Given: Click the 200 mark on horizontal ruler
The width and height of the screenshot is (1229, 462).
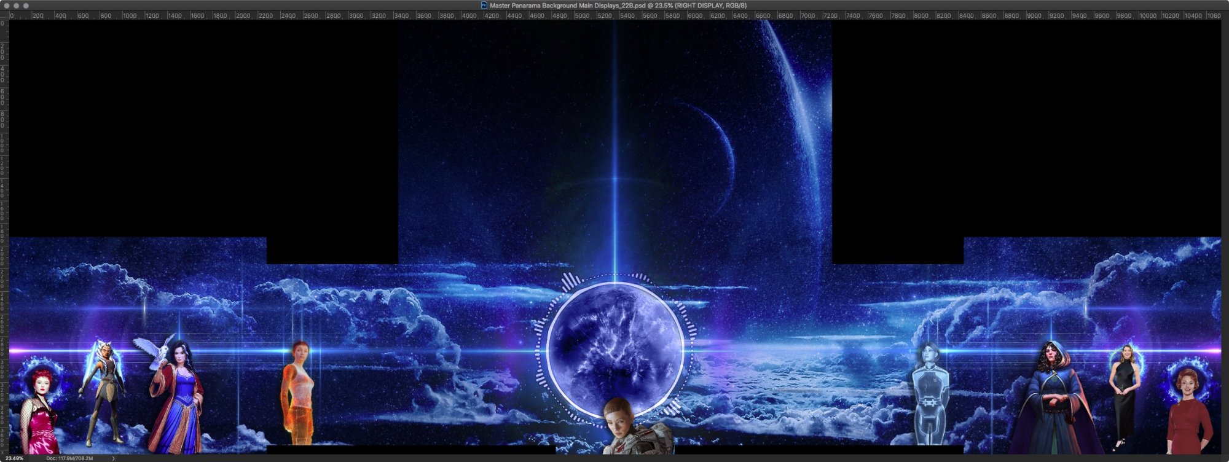Looking at the screenshot, I should coord(37,15).
